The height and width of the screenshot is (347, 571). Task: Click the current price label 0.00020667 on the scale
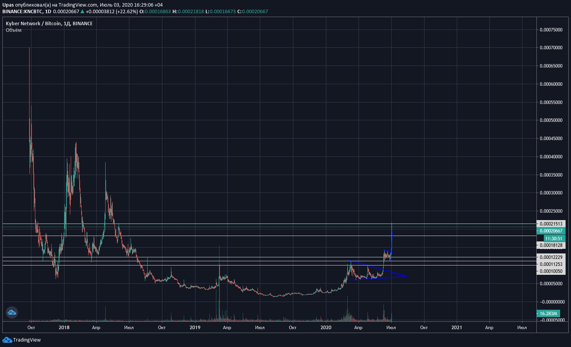[551, 231]
